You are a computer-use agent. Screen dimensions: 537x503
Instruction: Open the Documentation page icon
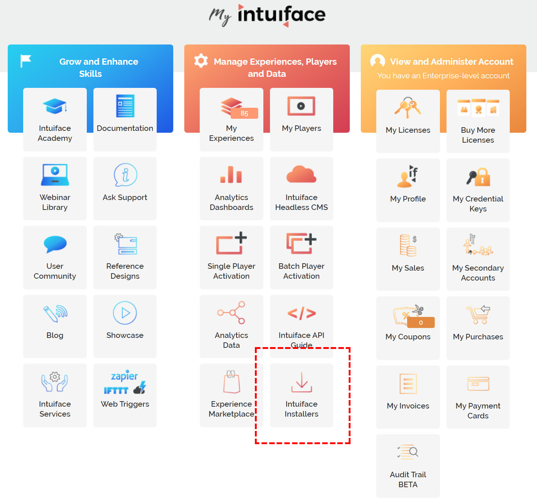pyautogui.click(x=125, y=106)
